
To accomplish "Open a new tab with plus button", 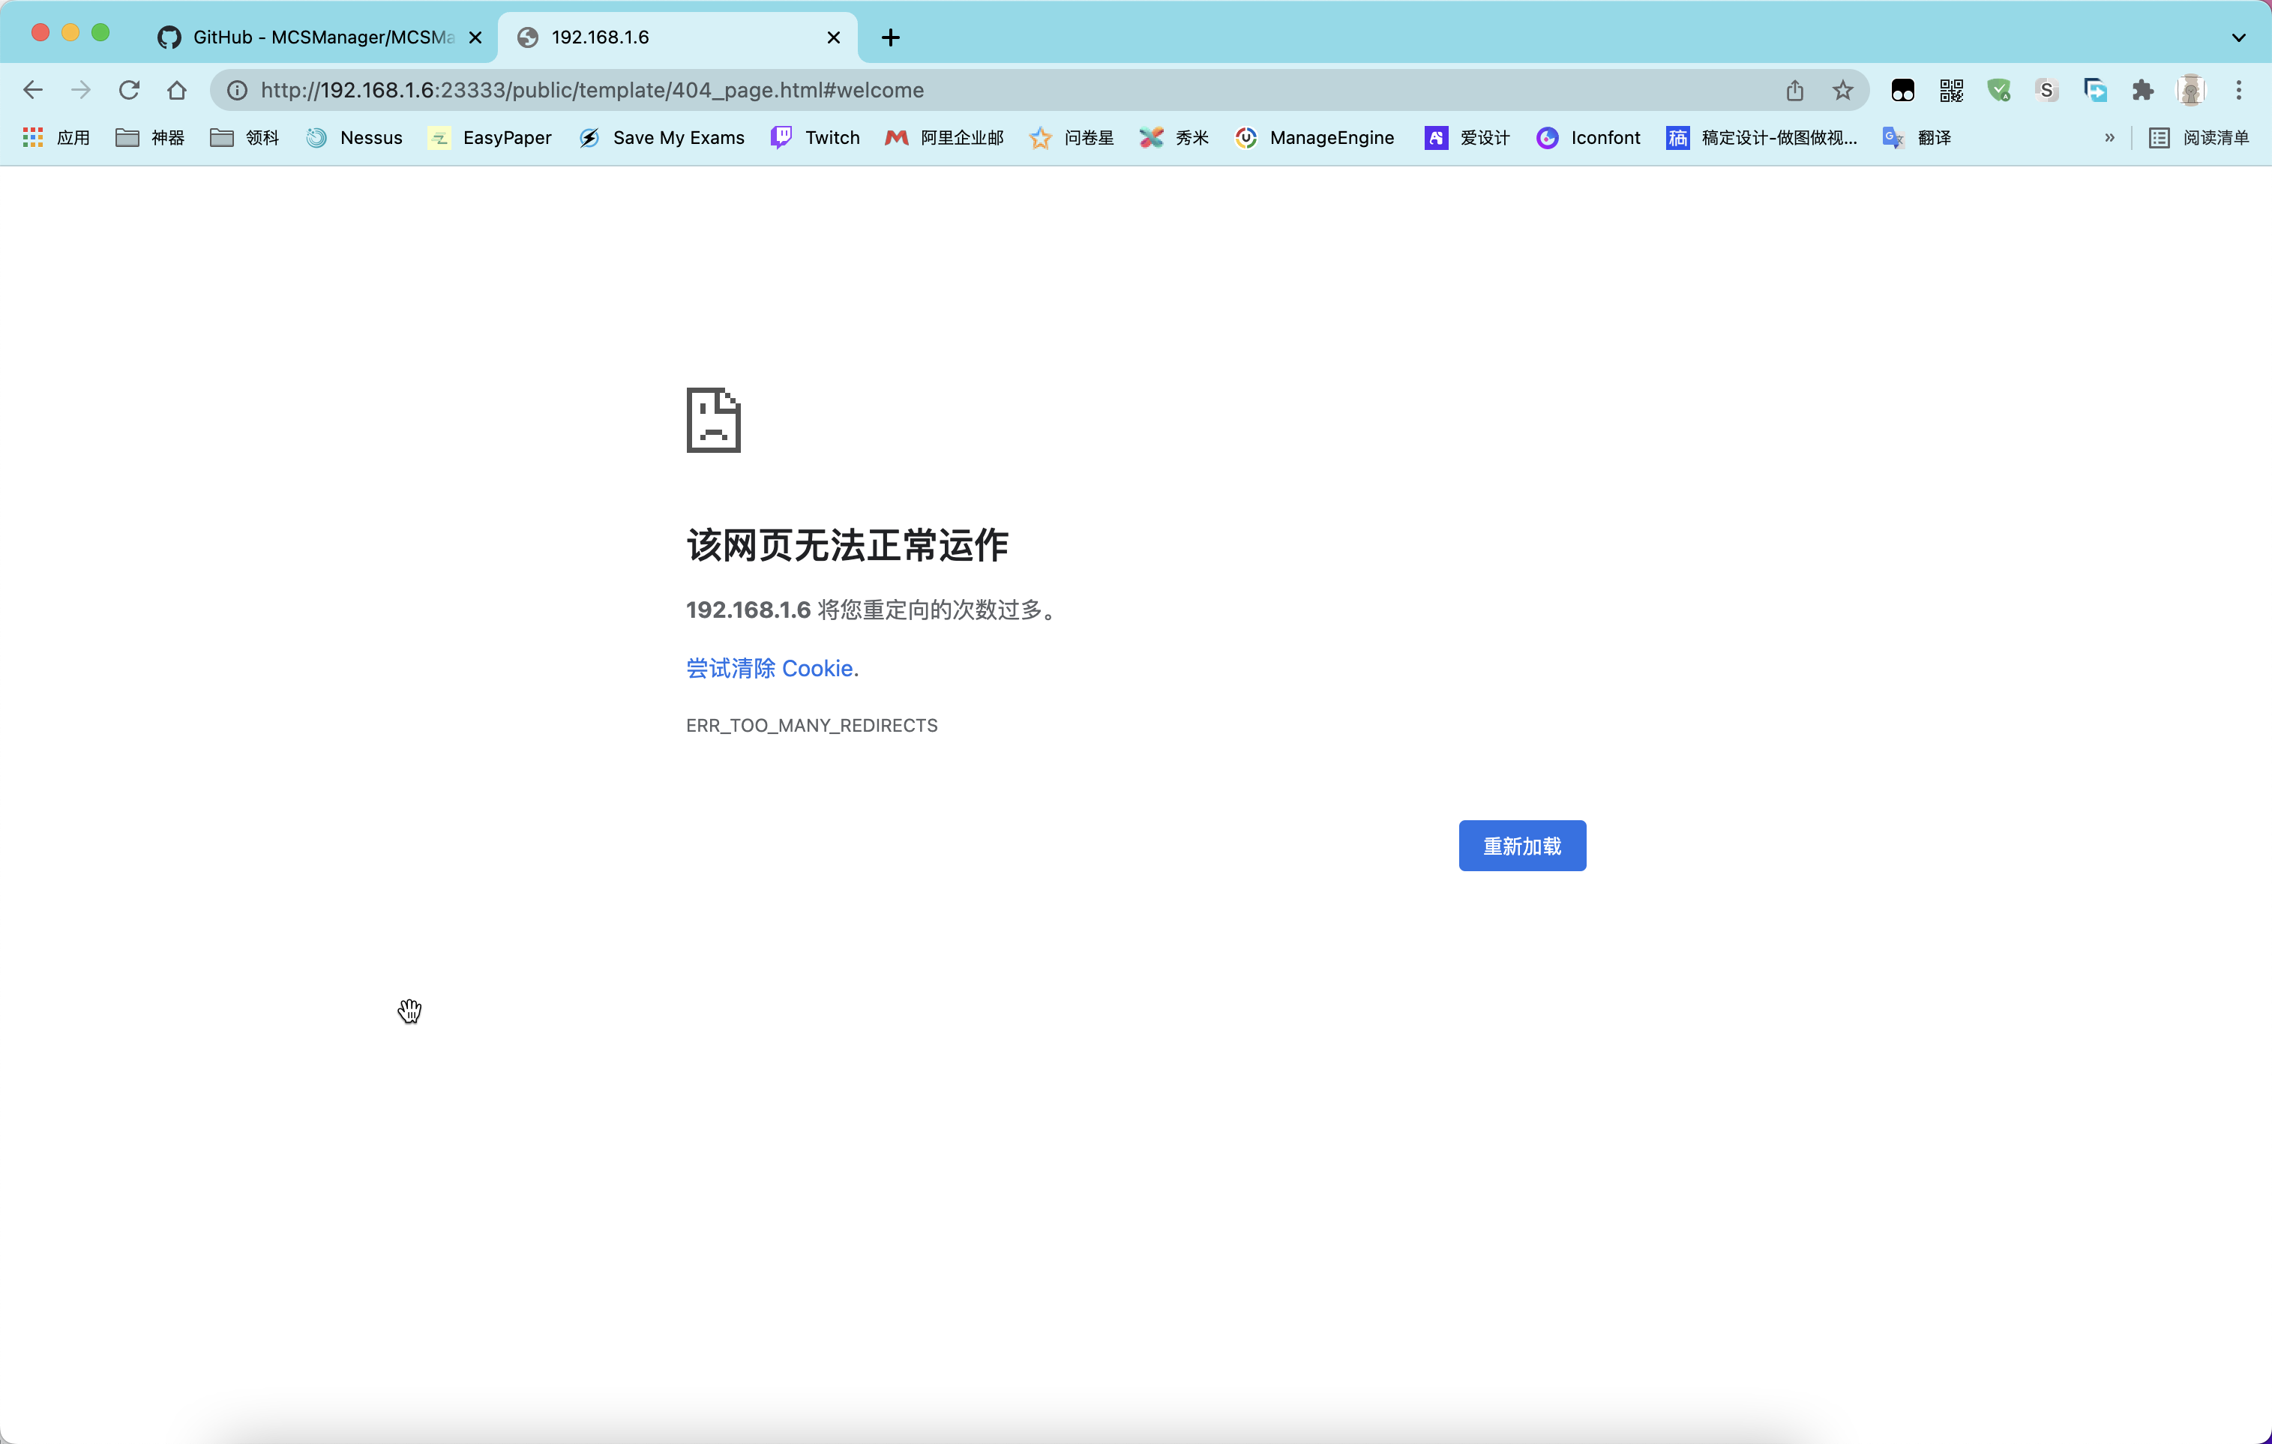I will pos(890,37).
